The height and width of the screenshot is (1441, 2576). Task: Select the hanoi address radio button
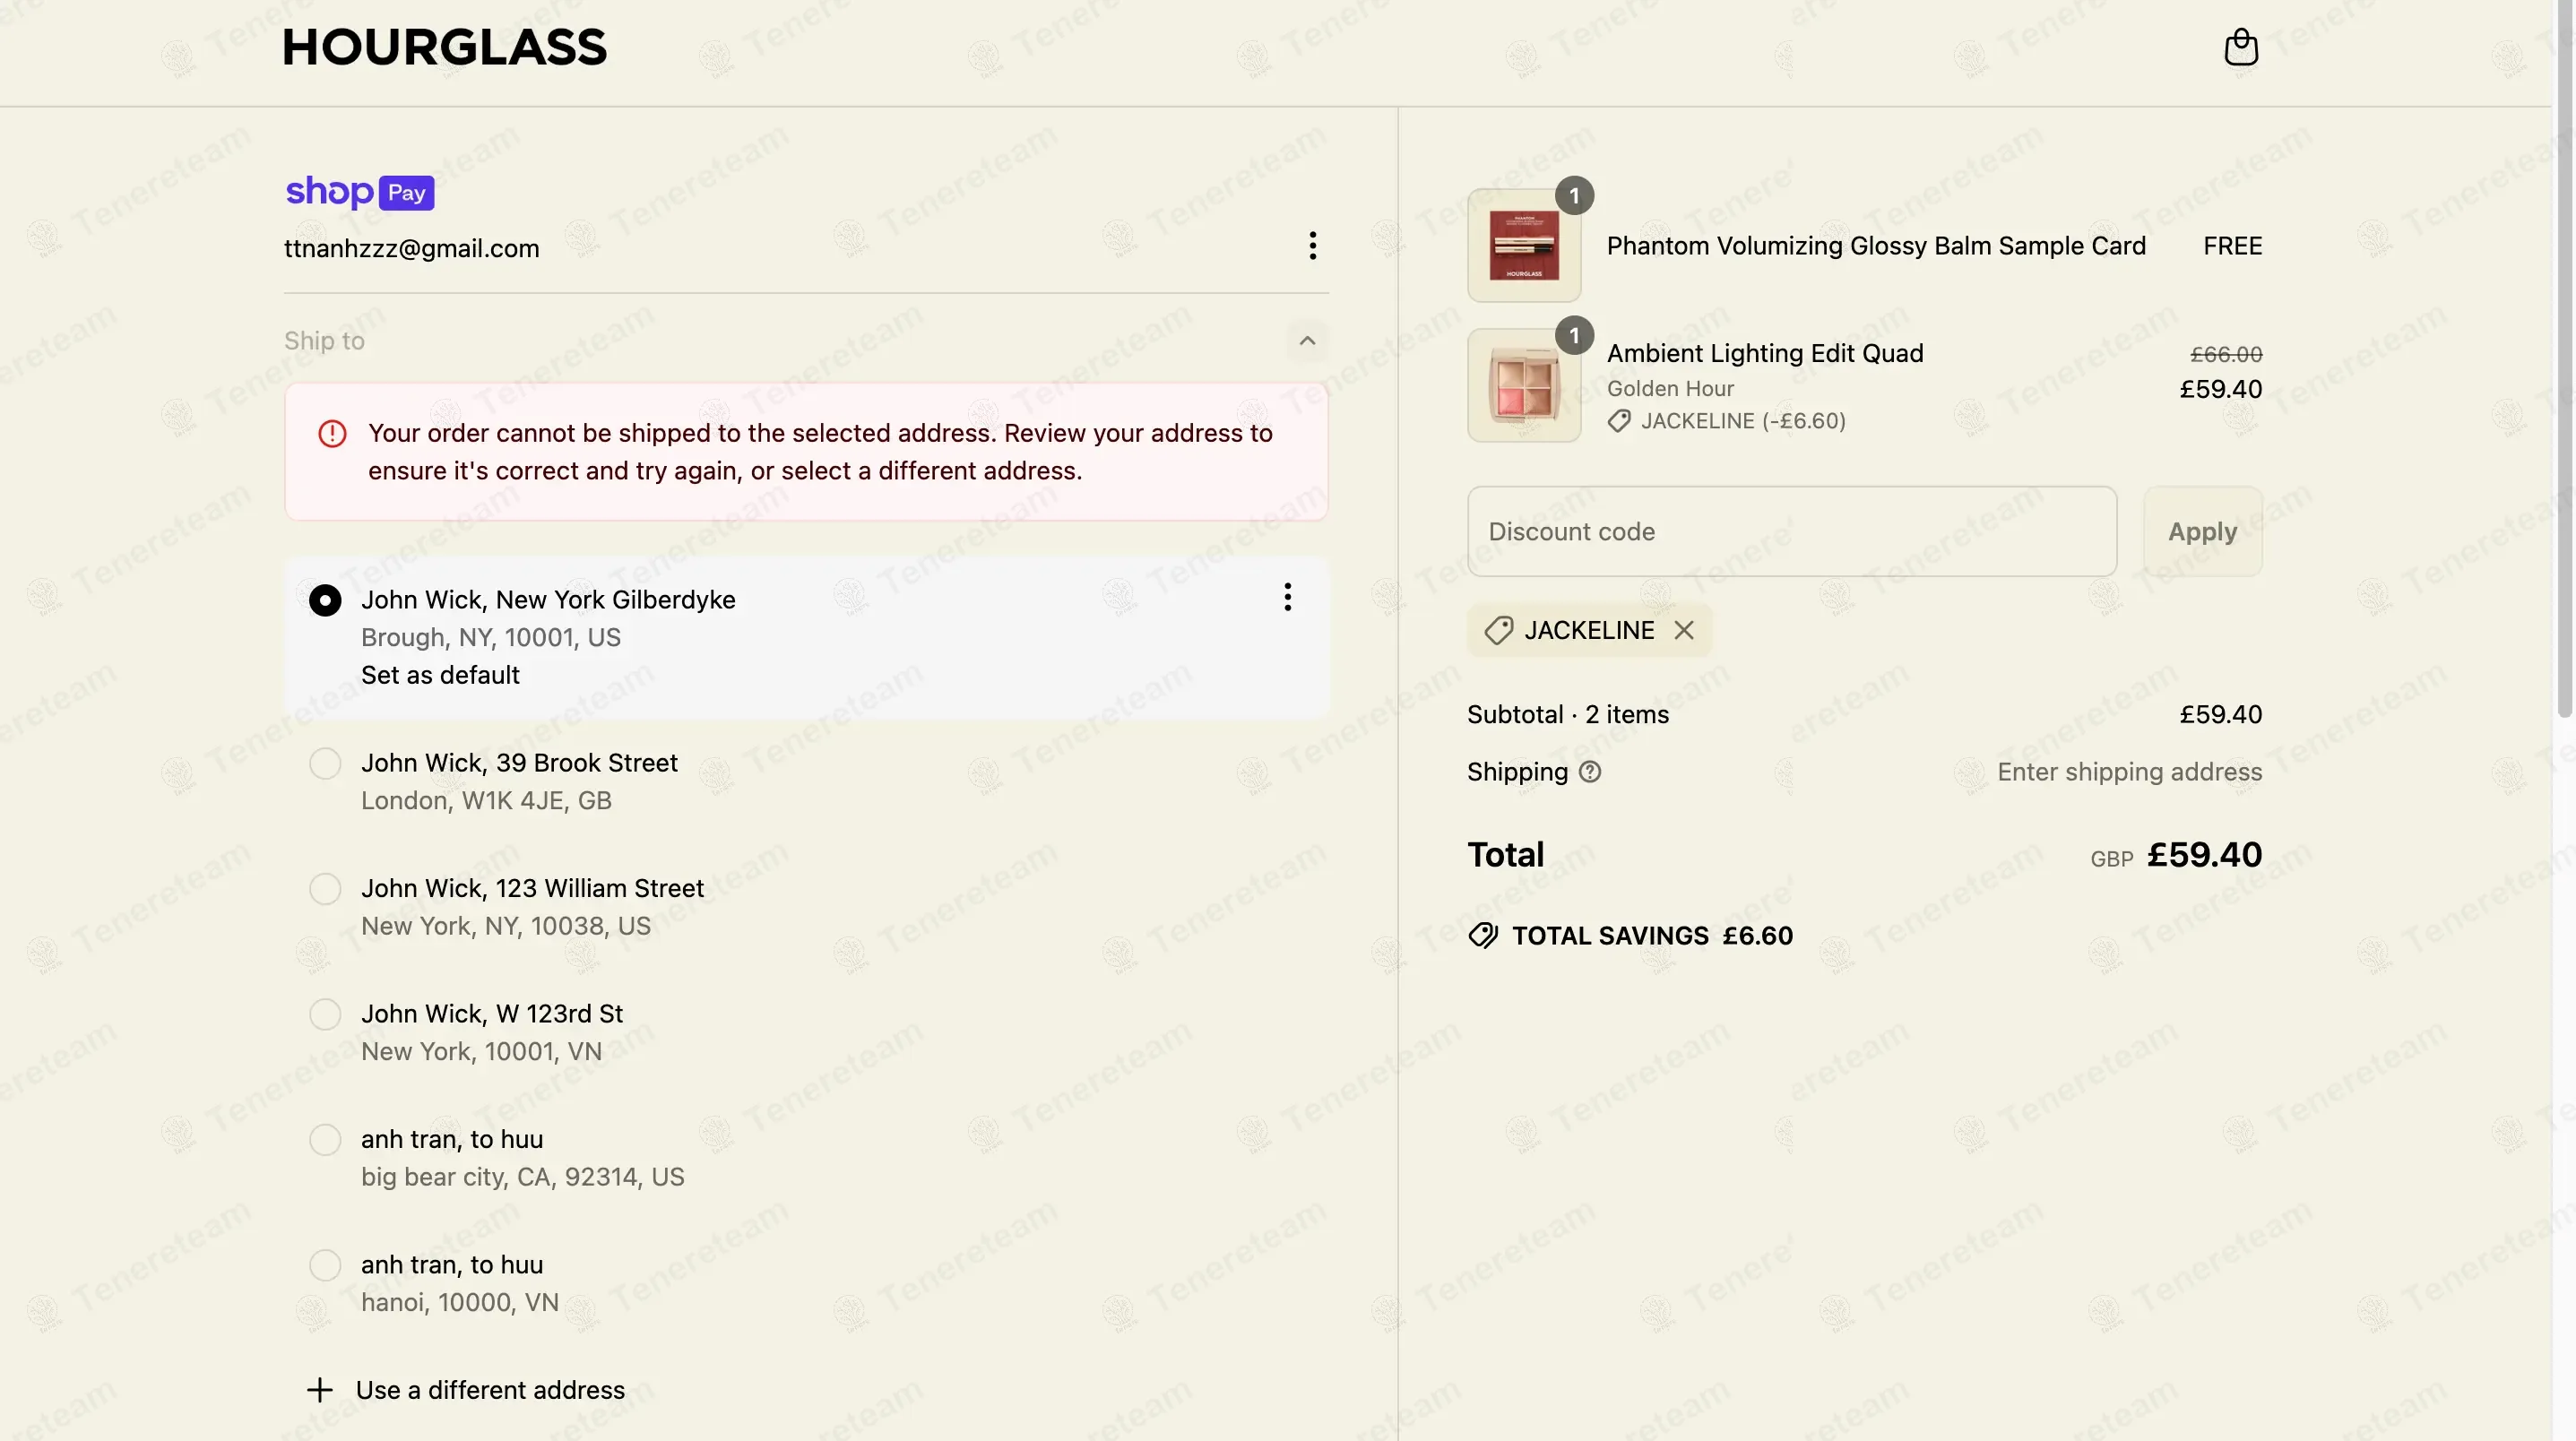[x=325, y=1265]
